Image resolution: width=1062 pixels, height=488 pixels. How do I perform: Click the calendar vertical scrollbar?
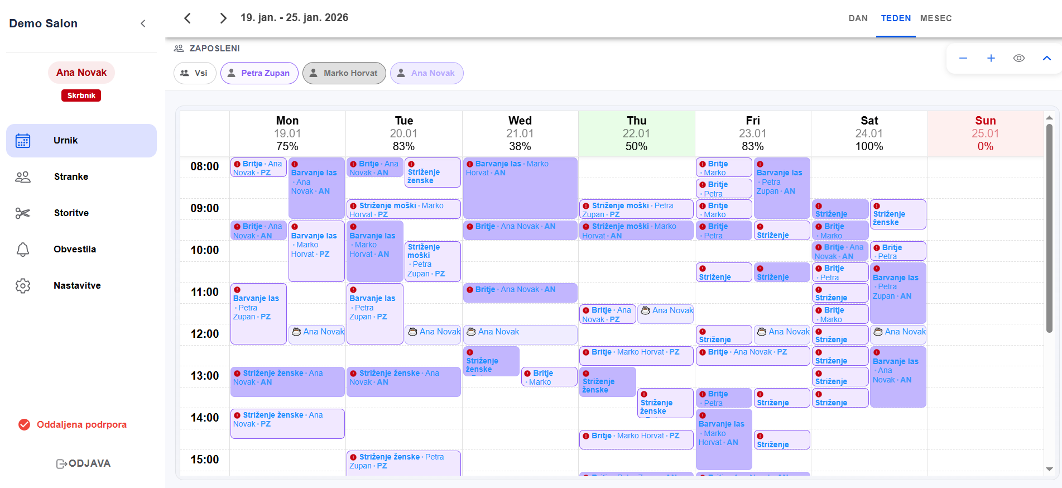[x=1049, y=229]
